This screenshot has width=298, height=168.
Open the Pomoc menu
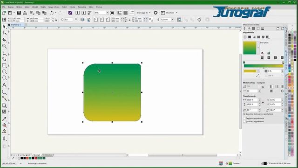[99, 7]
